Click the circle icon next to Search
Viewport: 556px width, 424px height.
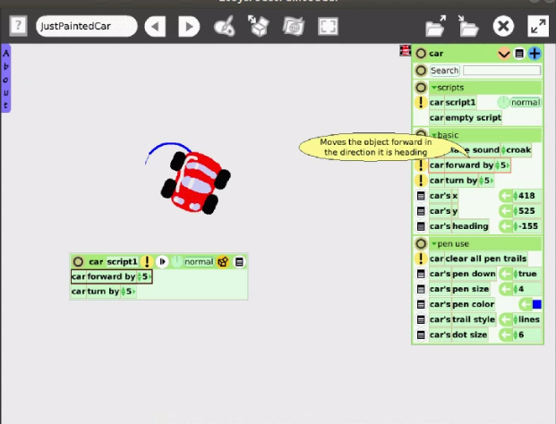coord(421,71)
